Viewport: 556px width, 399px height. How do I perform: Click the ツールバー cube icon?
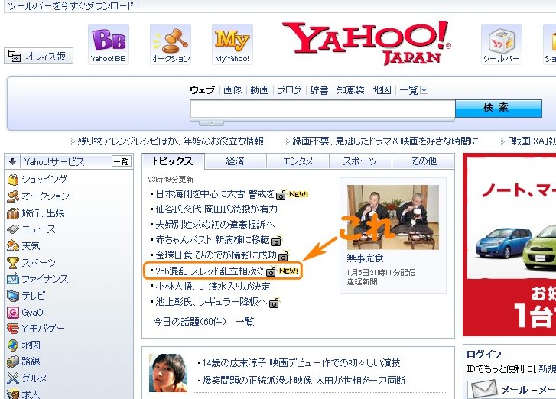point(501,44)
